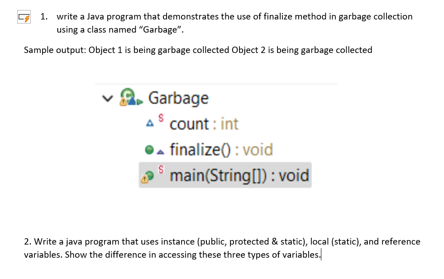Screen dimensions: 444x279
Task: Open the AutoCorrect options lightning icon
Action: 24,17
